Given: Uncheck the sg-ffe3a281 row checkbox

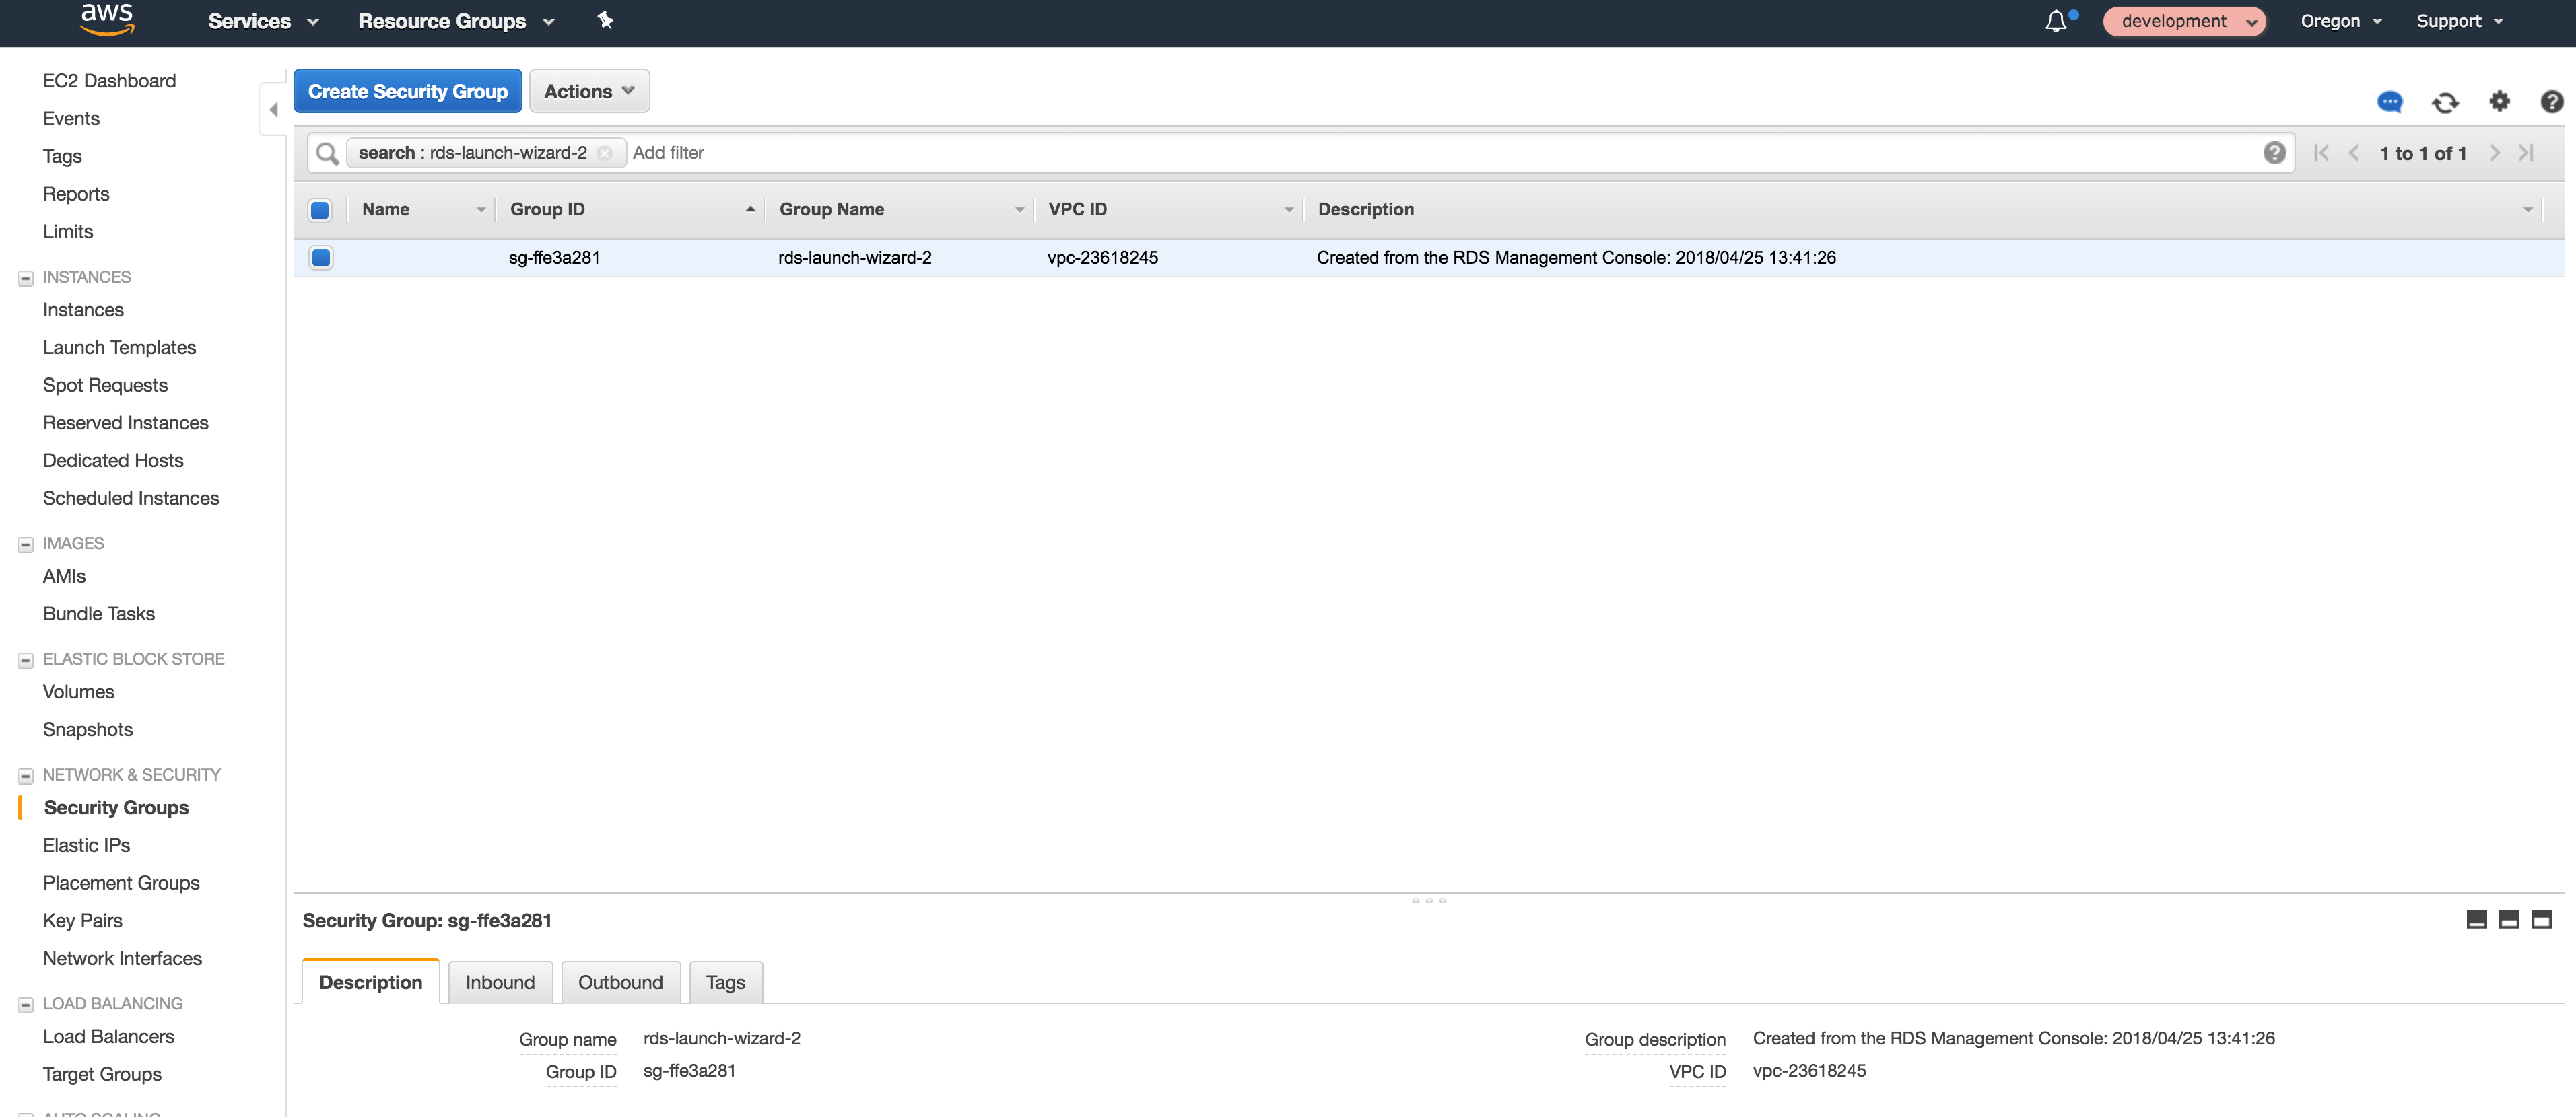Looking at the screenshot, I should 320,258.
